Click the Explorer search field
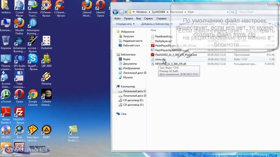Image resolution: width=280 pixels, height=157 pixels. [257, 12]
